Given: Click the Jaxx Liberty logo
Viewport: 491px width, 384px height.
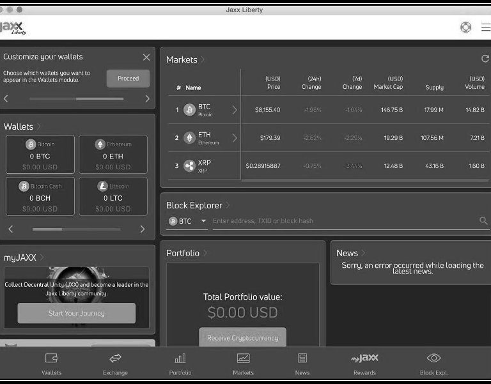Looking at the screenshot, I should (13, 27).
